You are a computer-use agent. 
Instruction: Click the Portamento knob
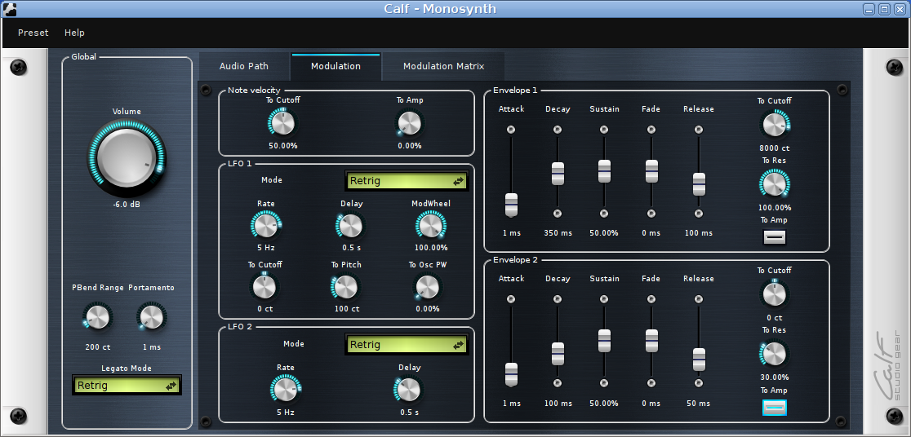tap(152, 317)
